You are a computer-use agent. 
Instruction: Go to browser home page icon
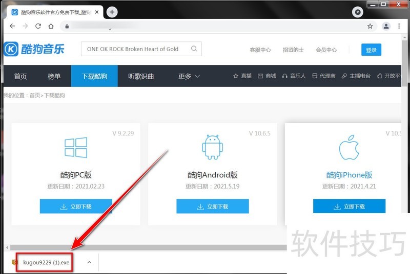tap(51, 26)
